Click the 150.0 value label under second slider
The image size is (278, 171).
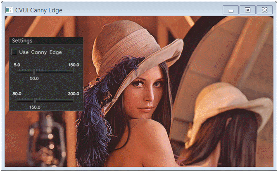click(x=35, y=108)
